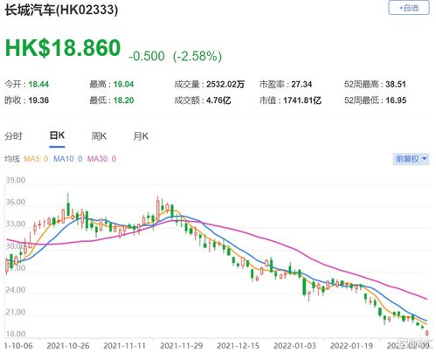This screenshot has width=436, height=352.
Task: Click the 2021-10-26 date on chart axis
Action: point(68,346)
